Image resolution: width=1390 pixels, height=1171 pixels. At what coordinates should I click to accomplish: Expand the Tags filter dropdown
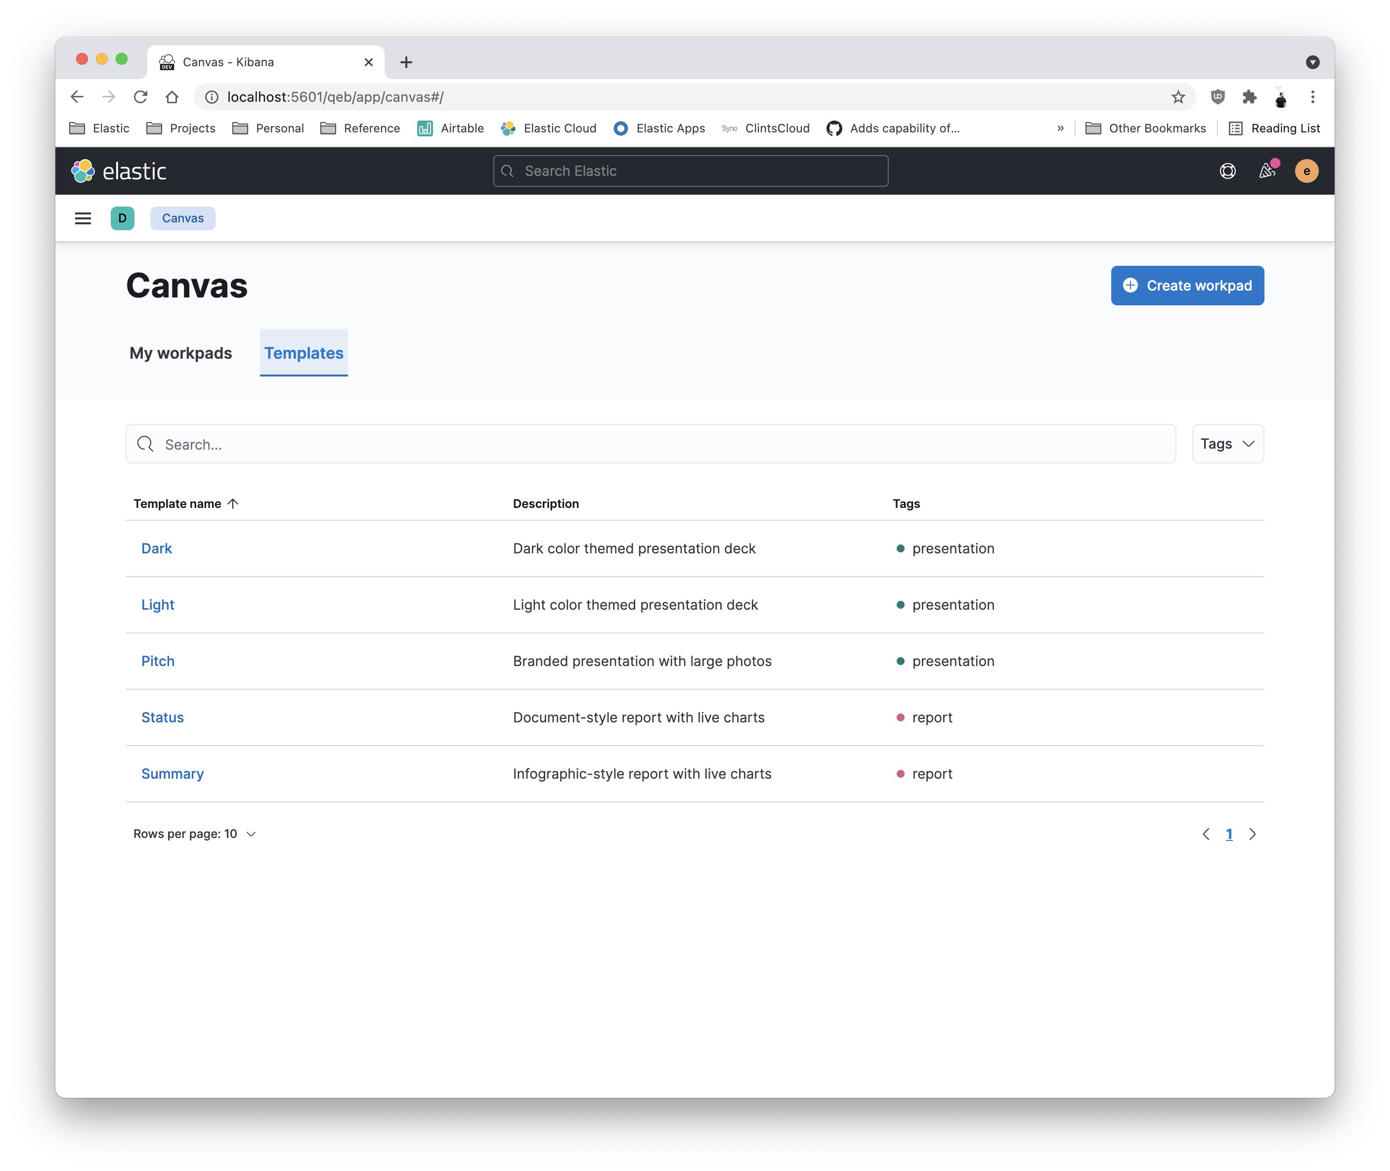1227,444
